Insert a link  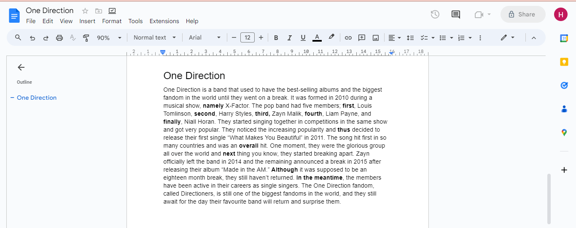[348, 38]
